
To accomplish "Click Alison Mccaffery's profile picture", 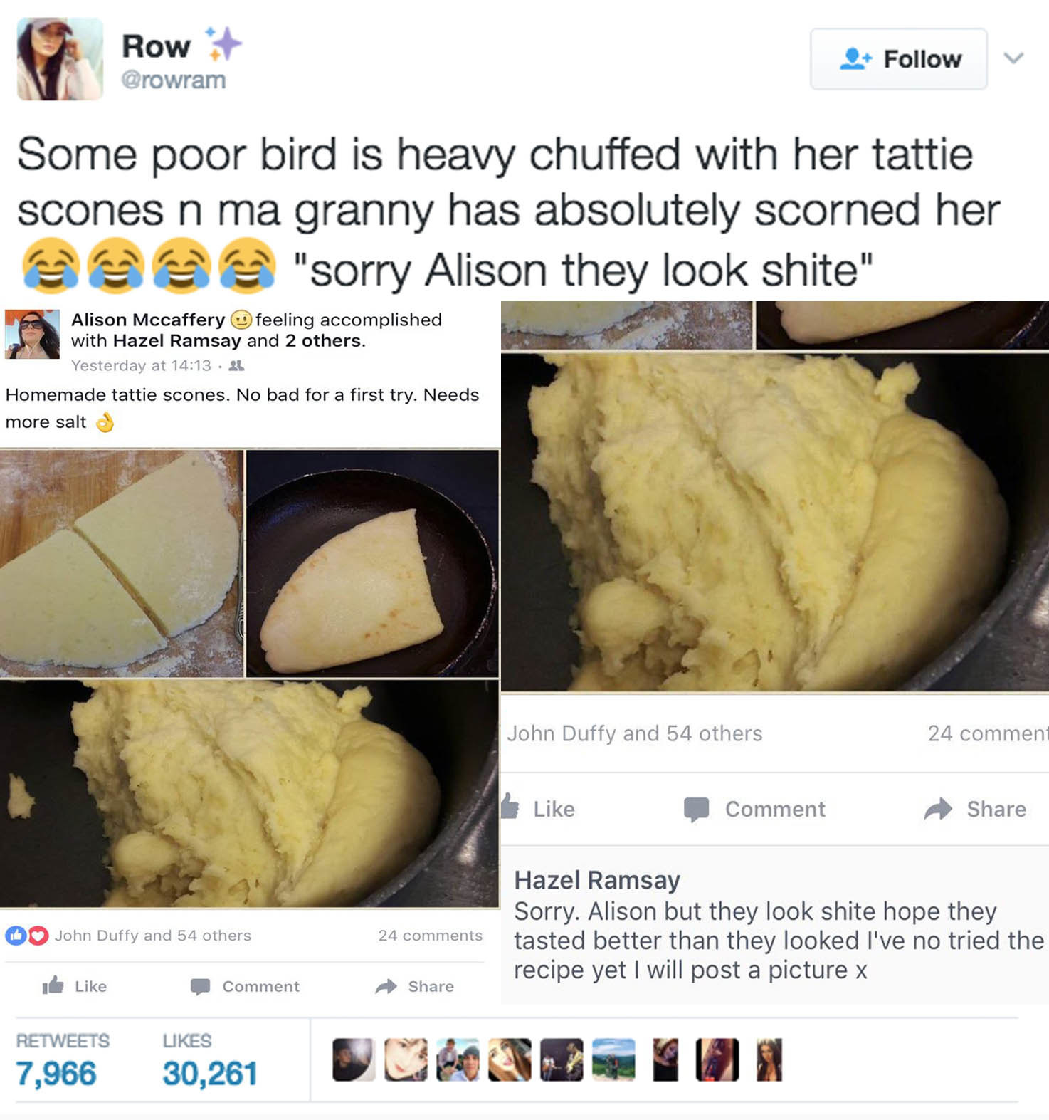I will (x=32, y=334).
